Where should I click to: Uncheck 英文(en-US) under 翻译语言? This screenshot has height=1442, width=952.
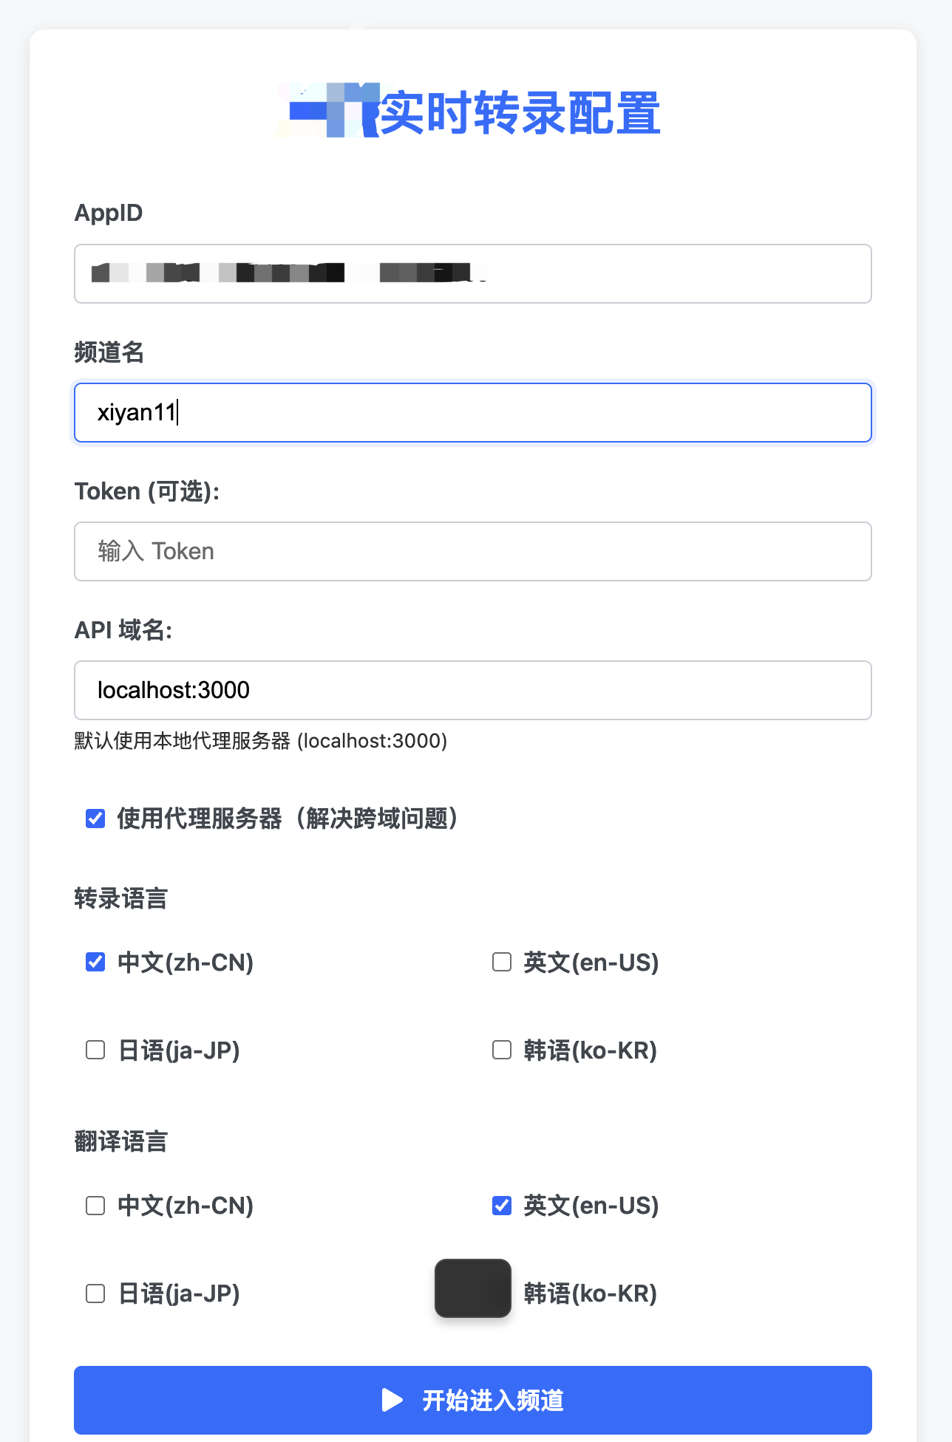(x=501, y=1205)
